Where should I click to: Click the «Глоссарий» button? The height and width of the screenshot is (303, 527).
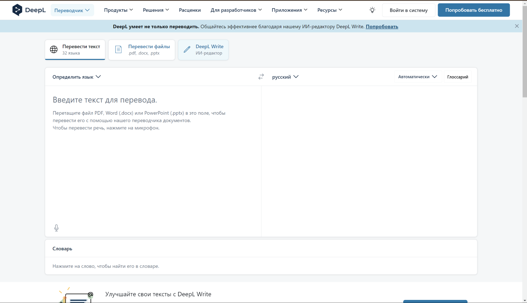pos(457,77)
